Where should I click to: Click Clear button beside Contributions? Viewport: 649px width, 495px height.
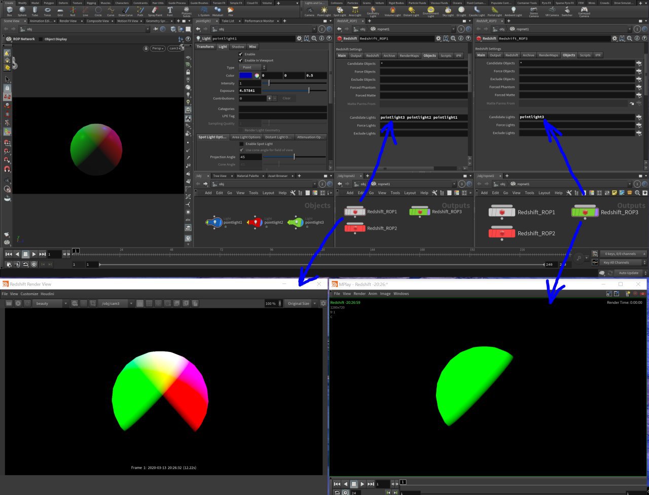[x=286, y=98]
